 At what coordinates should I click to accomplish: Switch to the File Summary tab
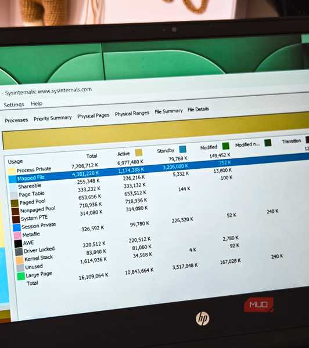click(168, 111)
